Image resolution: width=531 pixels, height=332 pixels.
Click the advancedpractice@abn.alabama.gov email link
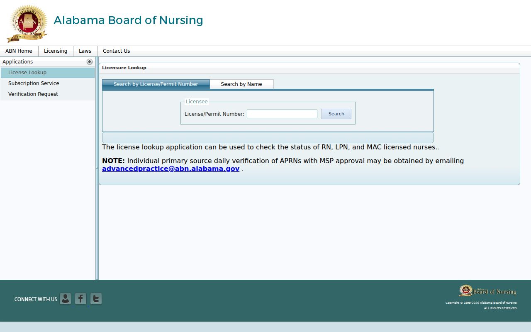click(x=171, y=169)
